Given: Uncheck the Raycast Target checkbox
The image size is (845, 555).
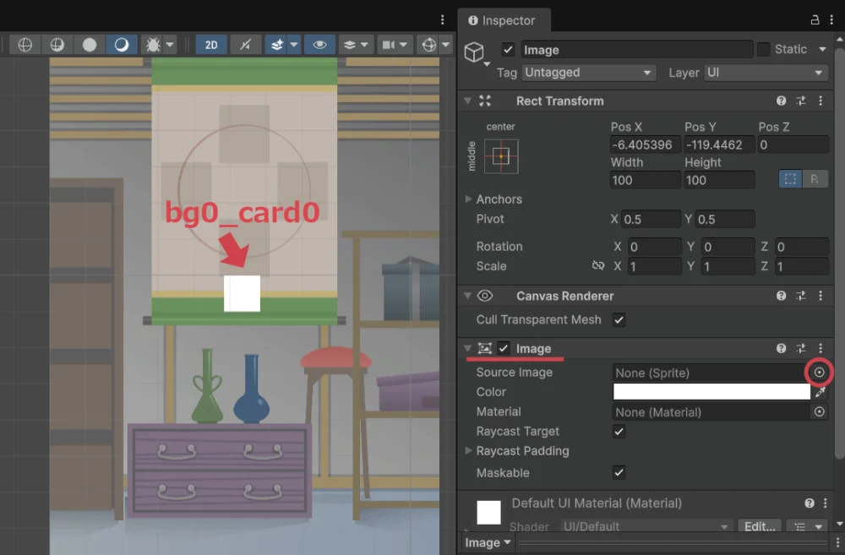Looking at the screenshot, I should (619, 432).
